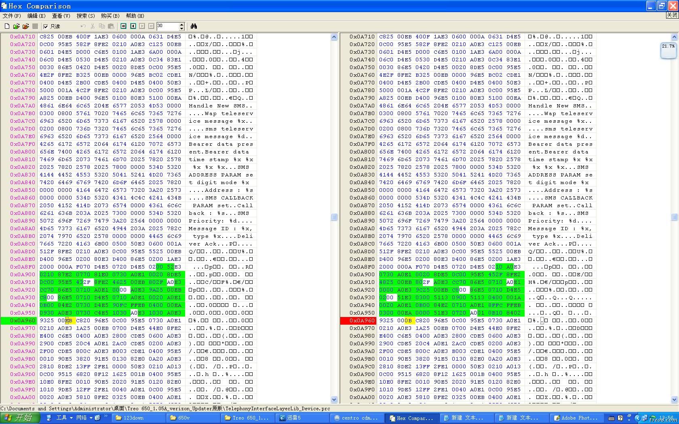
Task: Click the left pane scrollbar up arrow
Action: [x=334, y=37]
